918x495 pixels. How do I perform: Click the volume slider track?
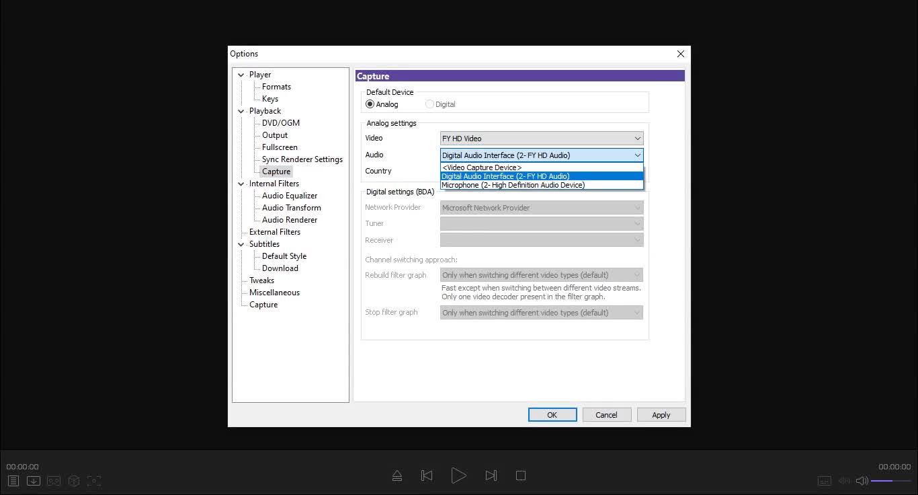point(890,481)
